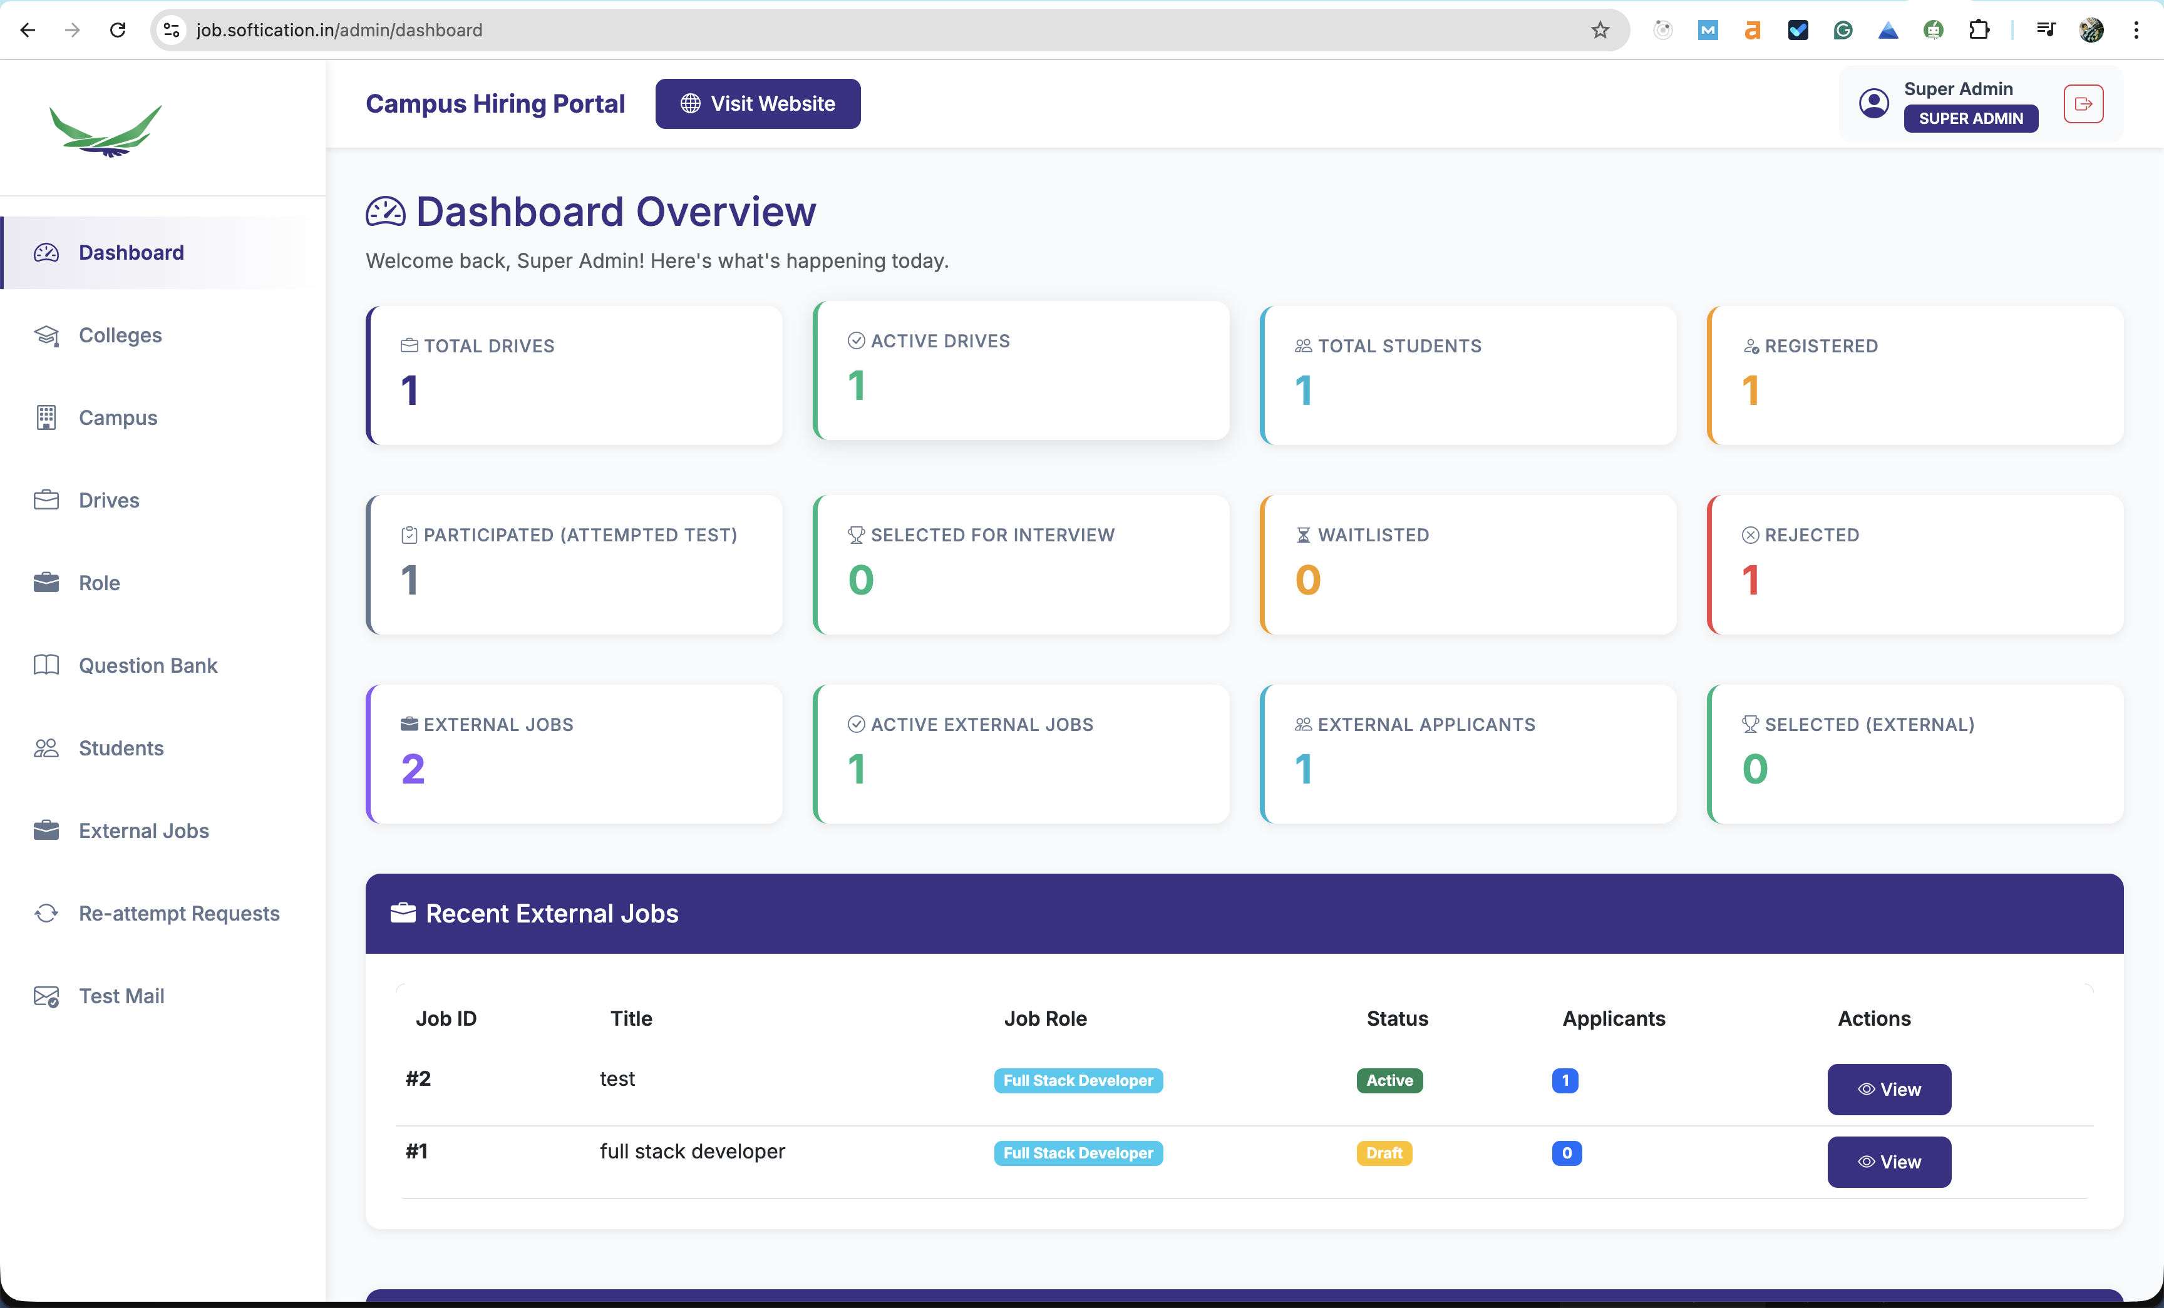Open the Gmail extension icon in the toolbar

point(1708,29)
